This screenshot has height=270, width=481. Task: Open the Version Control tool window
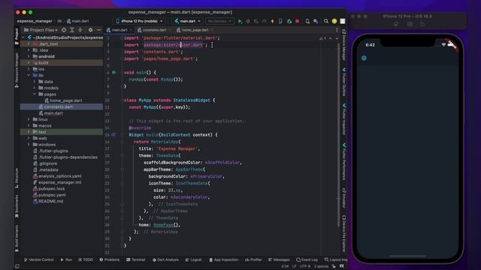tap(38, 259)
